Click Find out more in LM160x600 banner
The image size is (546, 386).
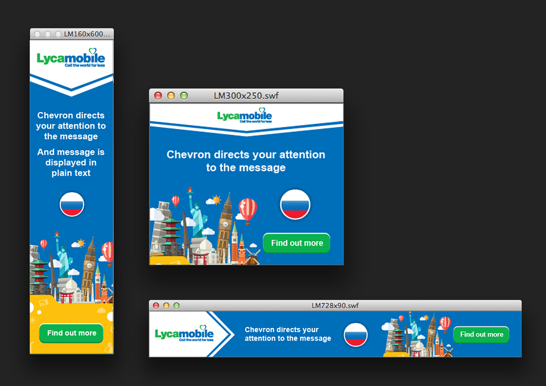pyautogui.click(x=72, y=333)
